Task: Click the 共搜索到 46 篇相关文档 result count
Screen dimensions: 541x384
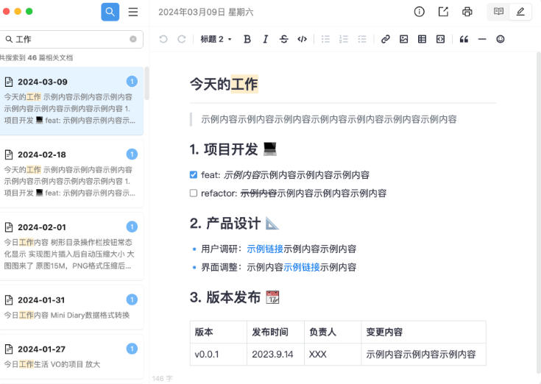Action: tap(36, 57)
